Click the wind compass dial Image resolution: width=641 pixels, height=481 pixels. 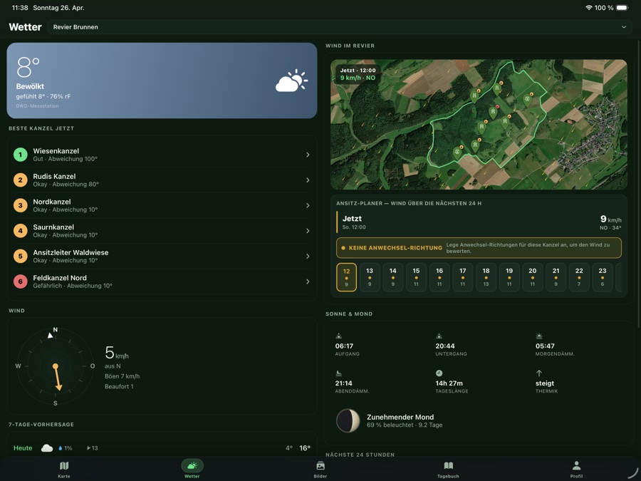click(x=55, y=366)
